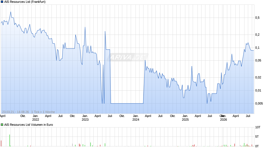The image size is (266, 149).
Task: Click the Jan. 2025 time axis label
Action: tap(185, 118)
